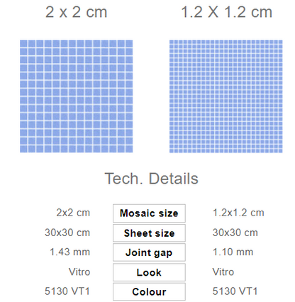
Task: Click the left Vitro look value
Action: (x=79, y=272)
